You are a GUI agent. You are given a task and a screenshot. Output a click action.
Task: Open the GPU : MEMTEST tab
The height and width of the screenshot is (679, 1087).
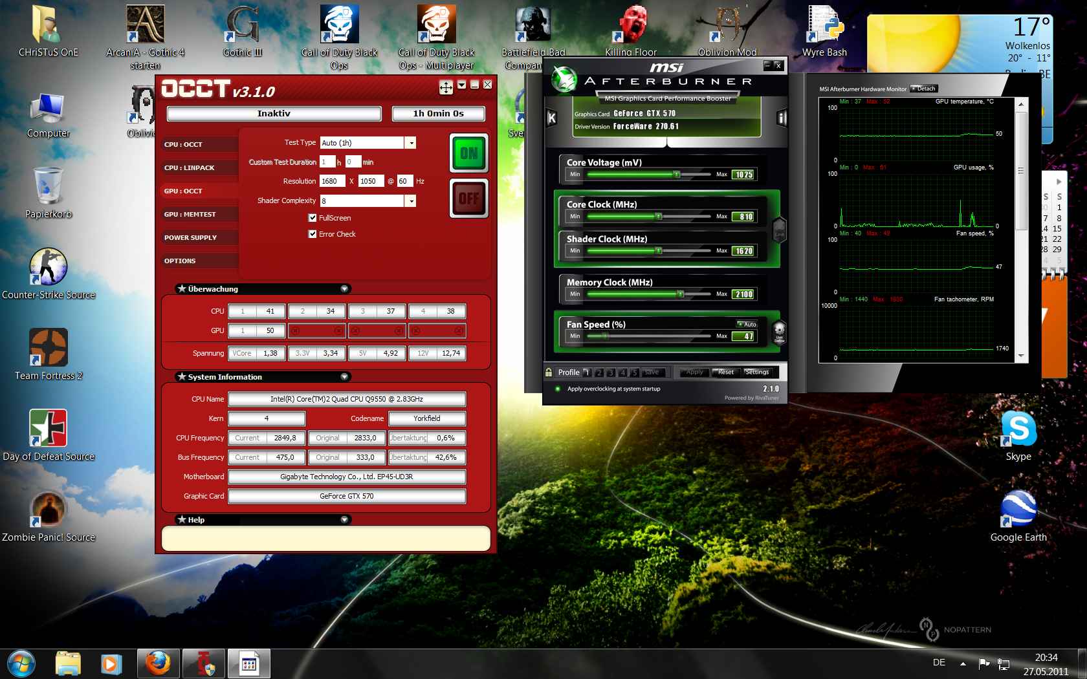[199, 214]
